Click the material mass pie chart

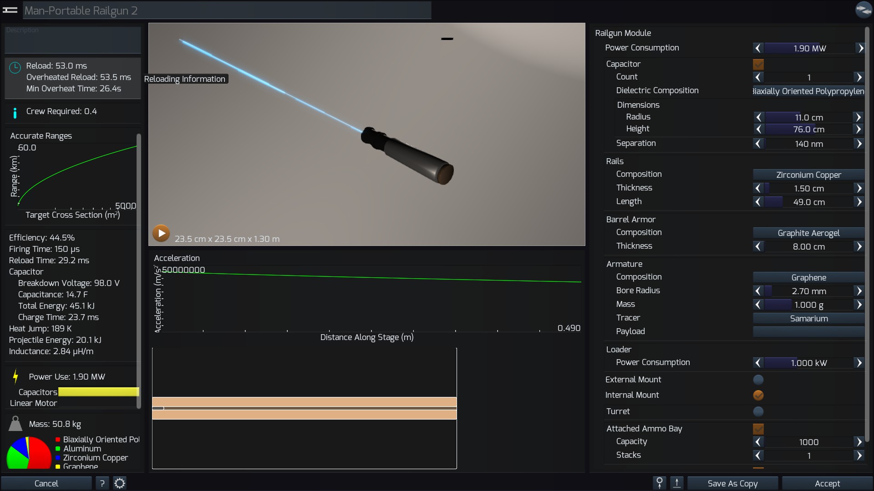tap(29, 452)
